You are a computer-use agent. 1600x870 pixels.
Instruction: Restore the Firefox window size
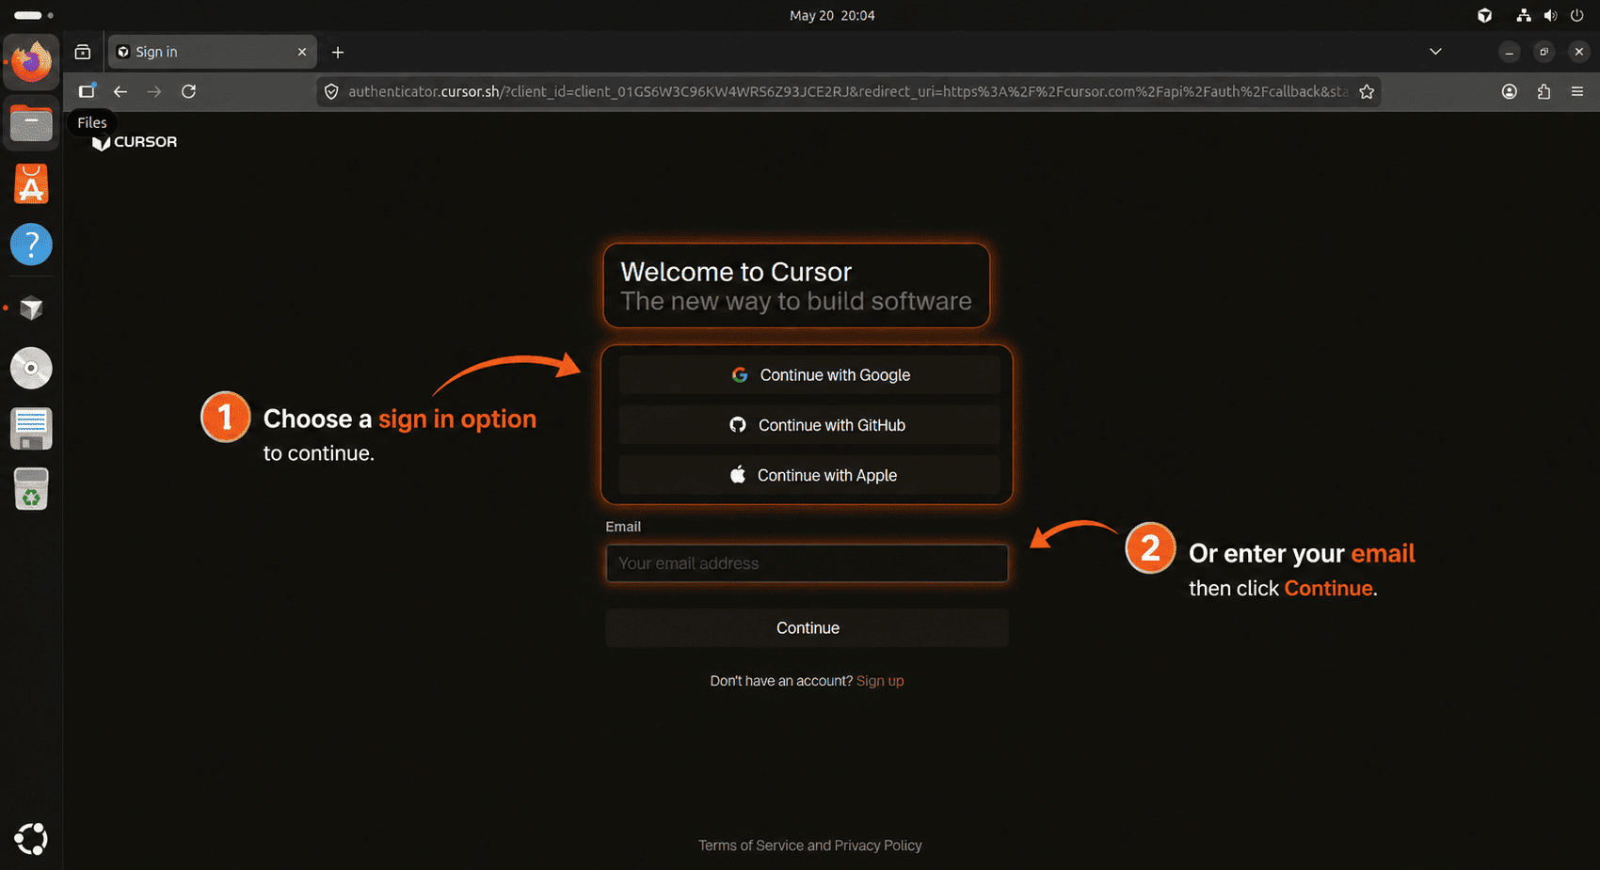[1544, 52]
